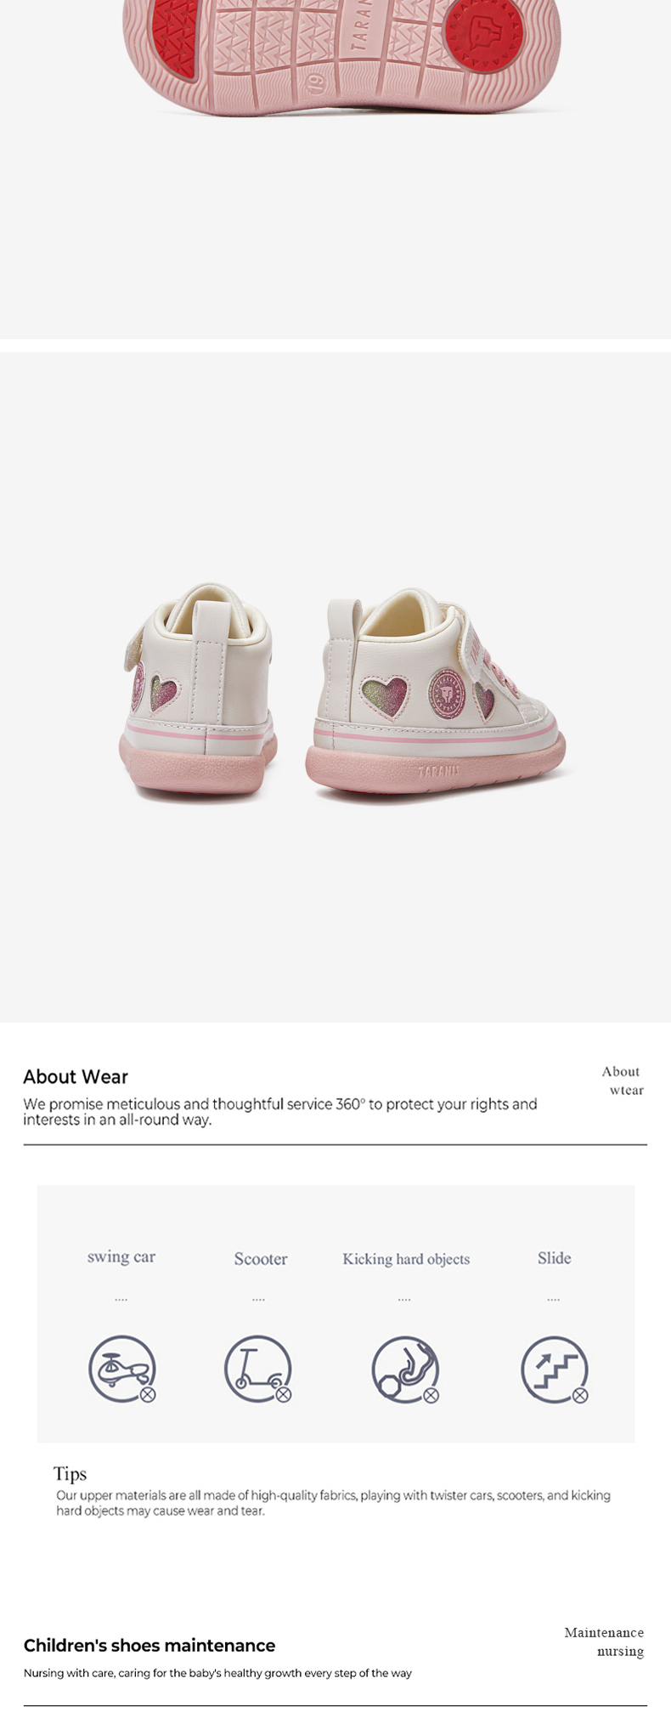The height and width of the screenshot is (1718, 671).
Task: Click the 'Maintenance nursing' side caption
Action: pyautogui.click(x=604, y=1641)
